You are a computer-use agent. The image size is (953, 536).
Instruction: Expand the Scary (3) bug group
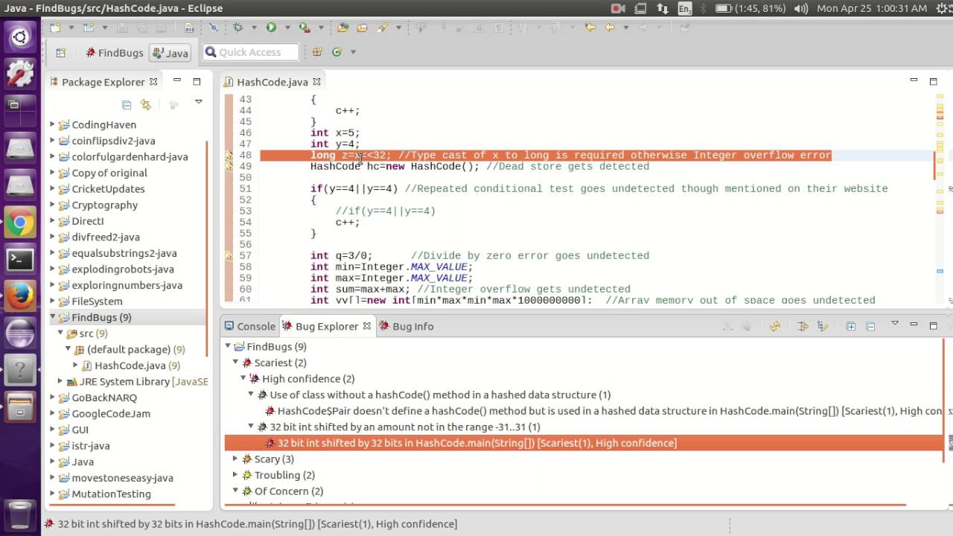pyautogui.click(x=236, y=459)
